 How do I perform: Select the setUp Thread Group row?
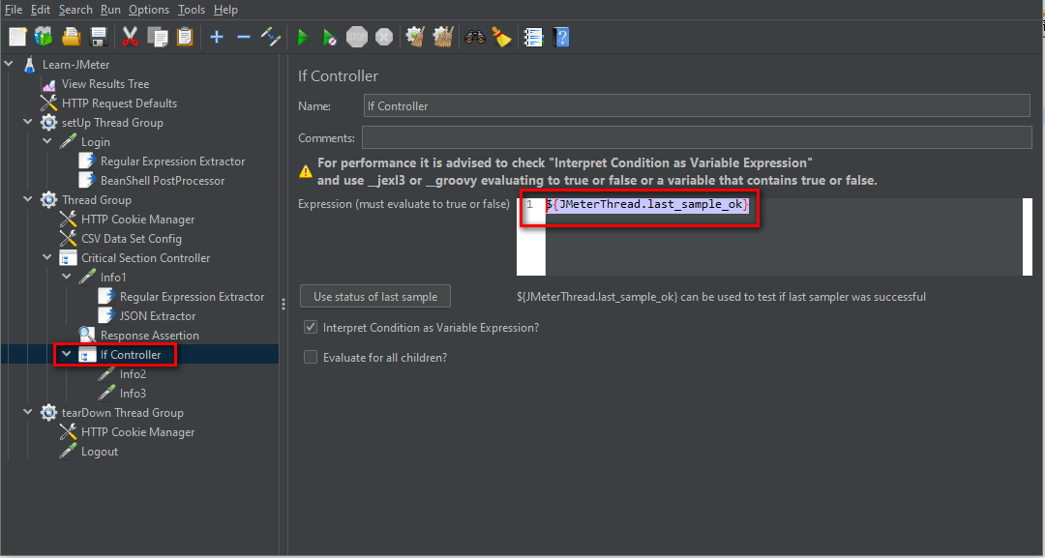pyautogui.click(x=112, y=123)
